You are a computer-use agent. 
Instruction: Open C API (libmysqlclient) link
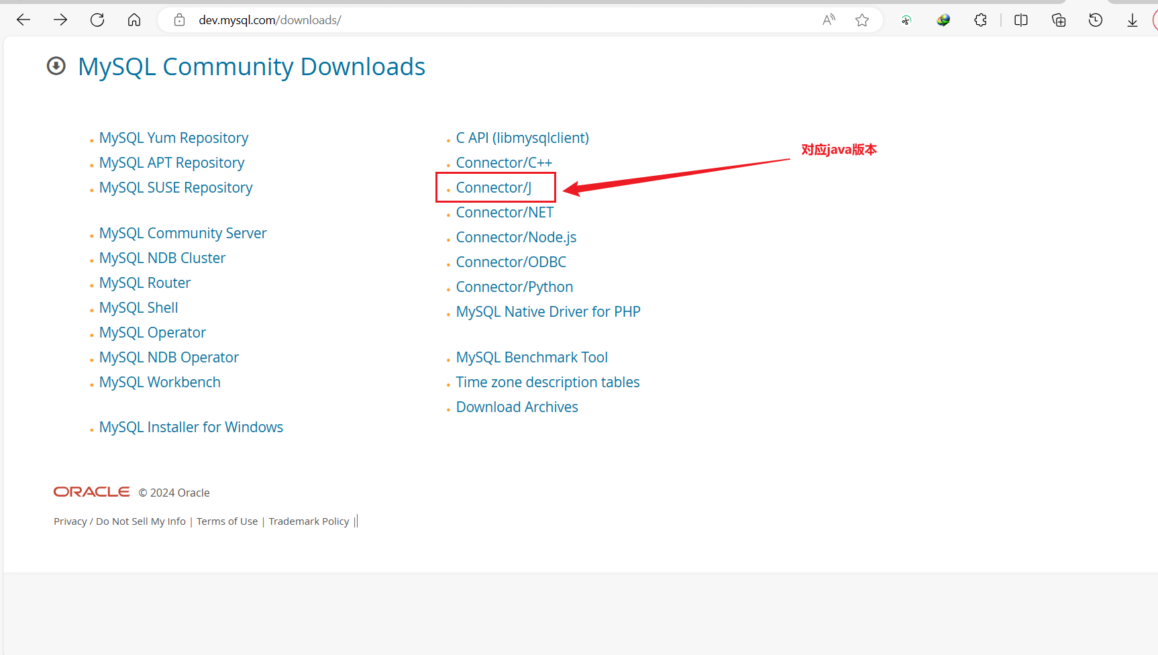tap(523, 138)
